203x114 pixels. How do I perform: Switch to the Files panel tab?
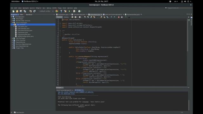coord(21,15)
